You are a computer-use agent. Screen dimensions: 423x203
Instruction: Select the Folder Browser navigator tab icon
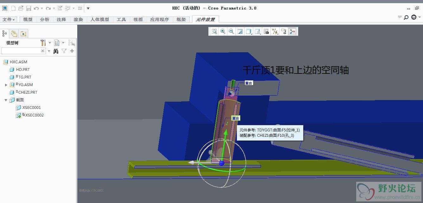(x=14, y=33)
